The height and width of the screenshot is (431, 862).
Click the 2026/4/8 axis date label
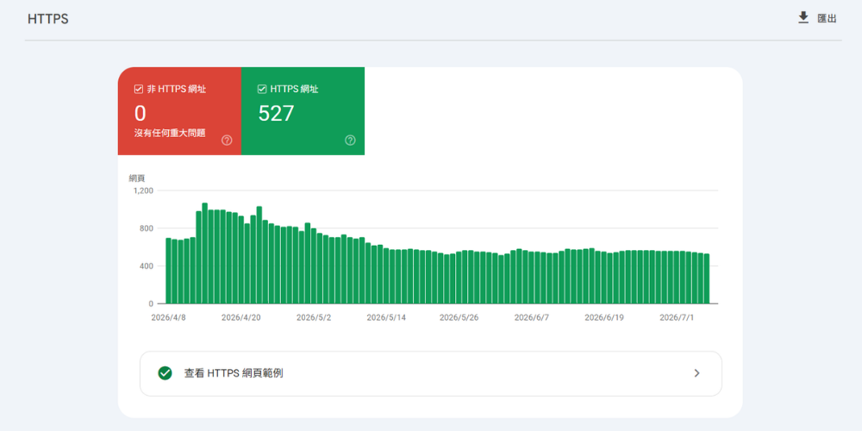point(168,318)
